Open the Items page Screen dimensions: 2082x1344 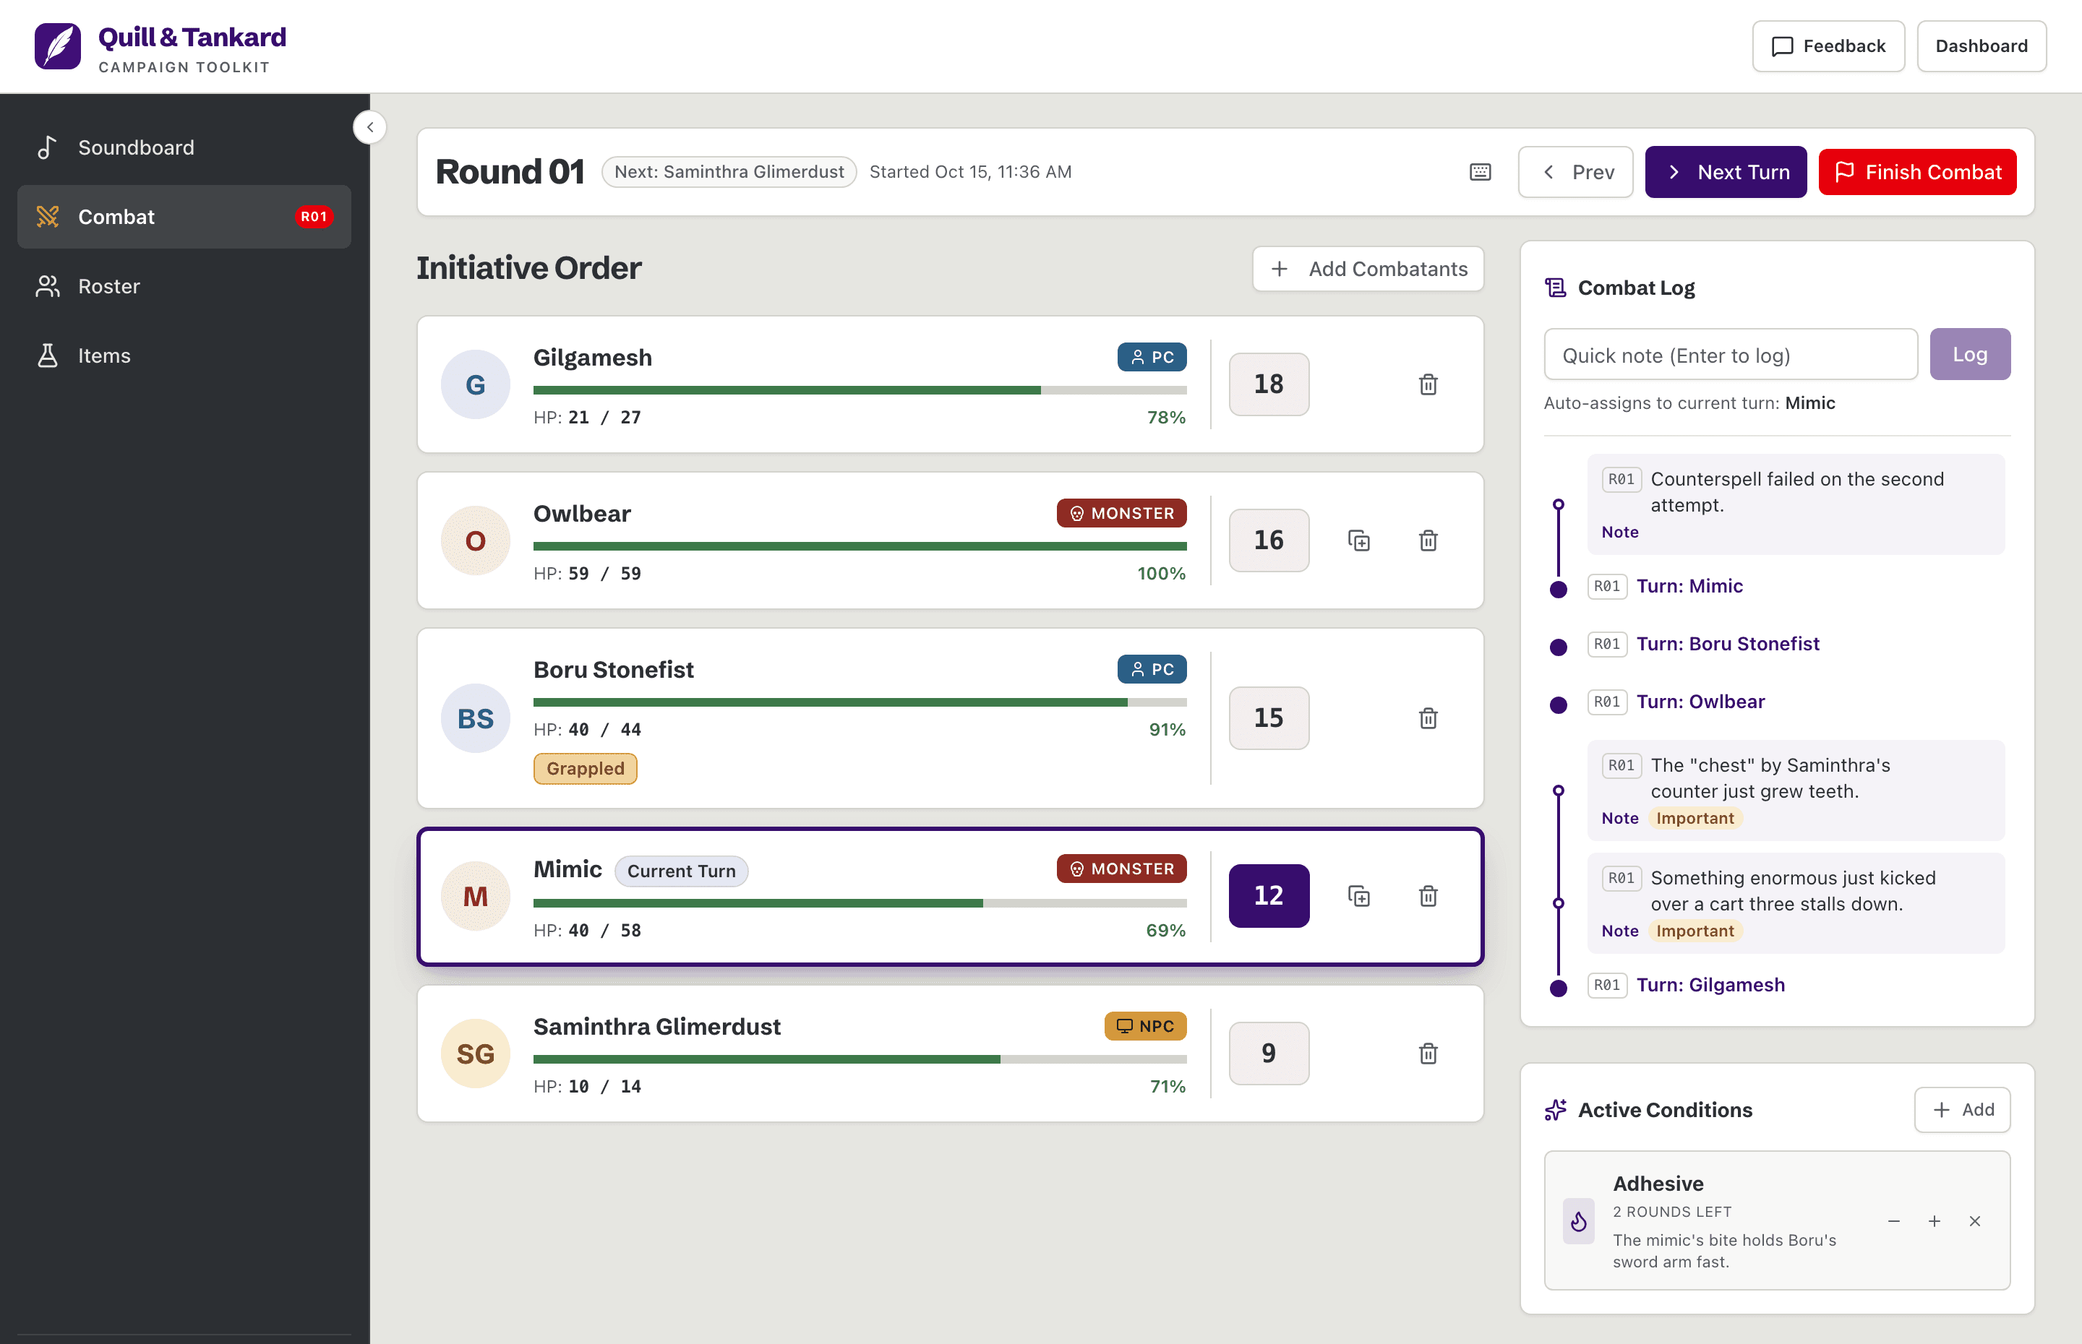click(x=184, y=356)
